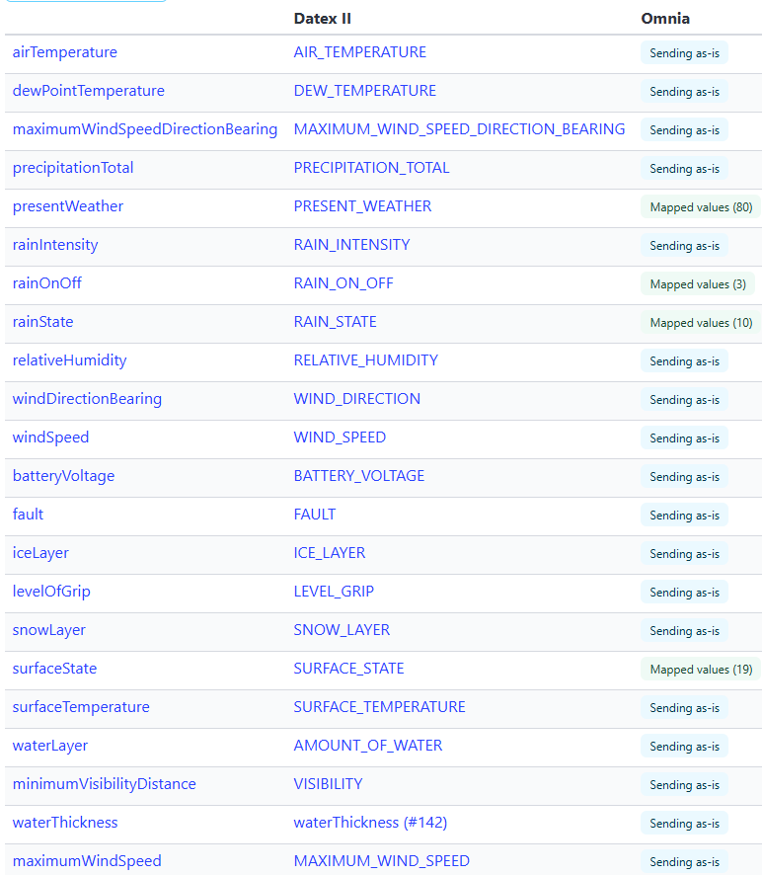Open the relativeHumidity link
The image size is (762, 875).
(69, 360)
